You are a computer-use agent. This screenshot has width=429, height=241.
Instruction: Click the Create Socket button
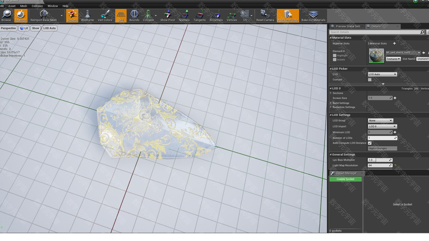(346, 179)
